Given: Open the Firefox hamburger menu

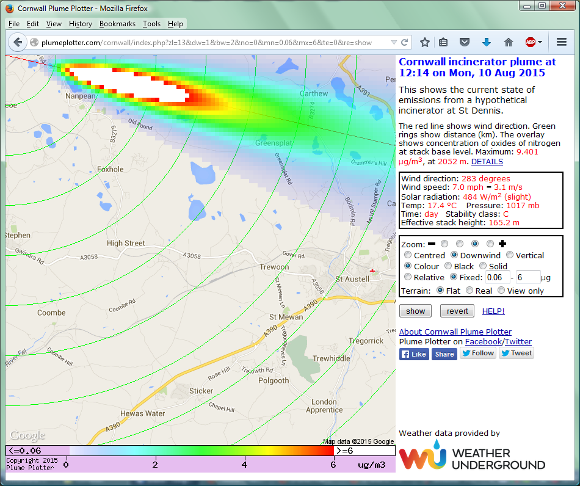Looking at the screenshot, I should pyautogui.click(x=562, y=42).
